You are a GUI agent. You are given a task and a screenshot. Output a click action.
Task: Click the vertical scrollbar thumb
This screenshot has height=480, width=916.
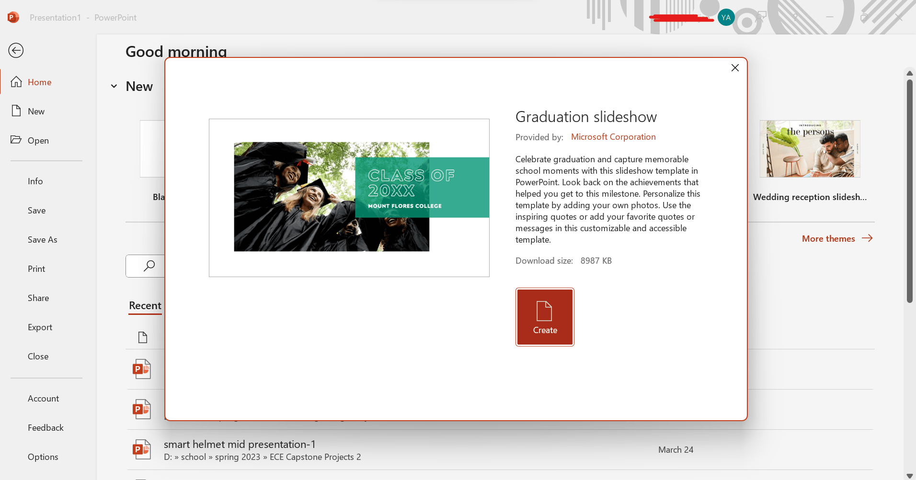click(909, 190)
